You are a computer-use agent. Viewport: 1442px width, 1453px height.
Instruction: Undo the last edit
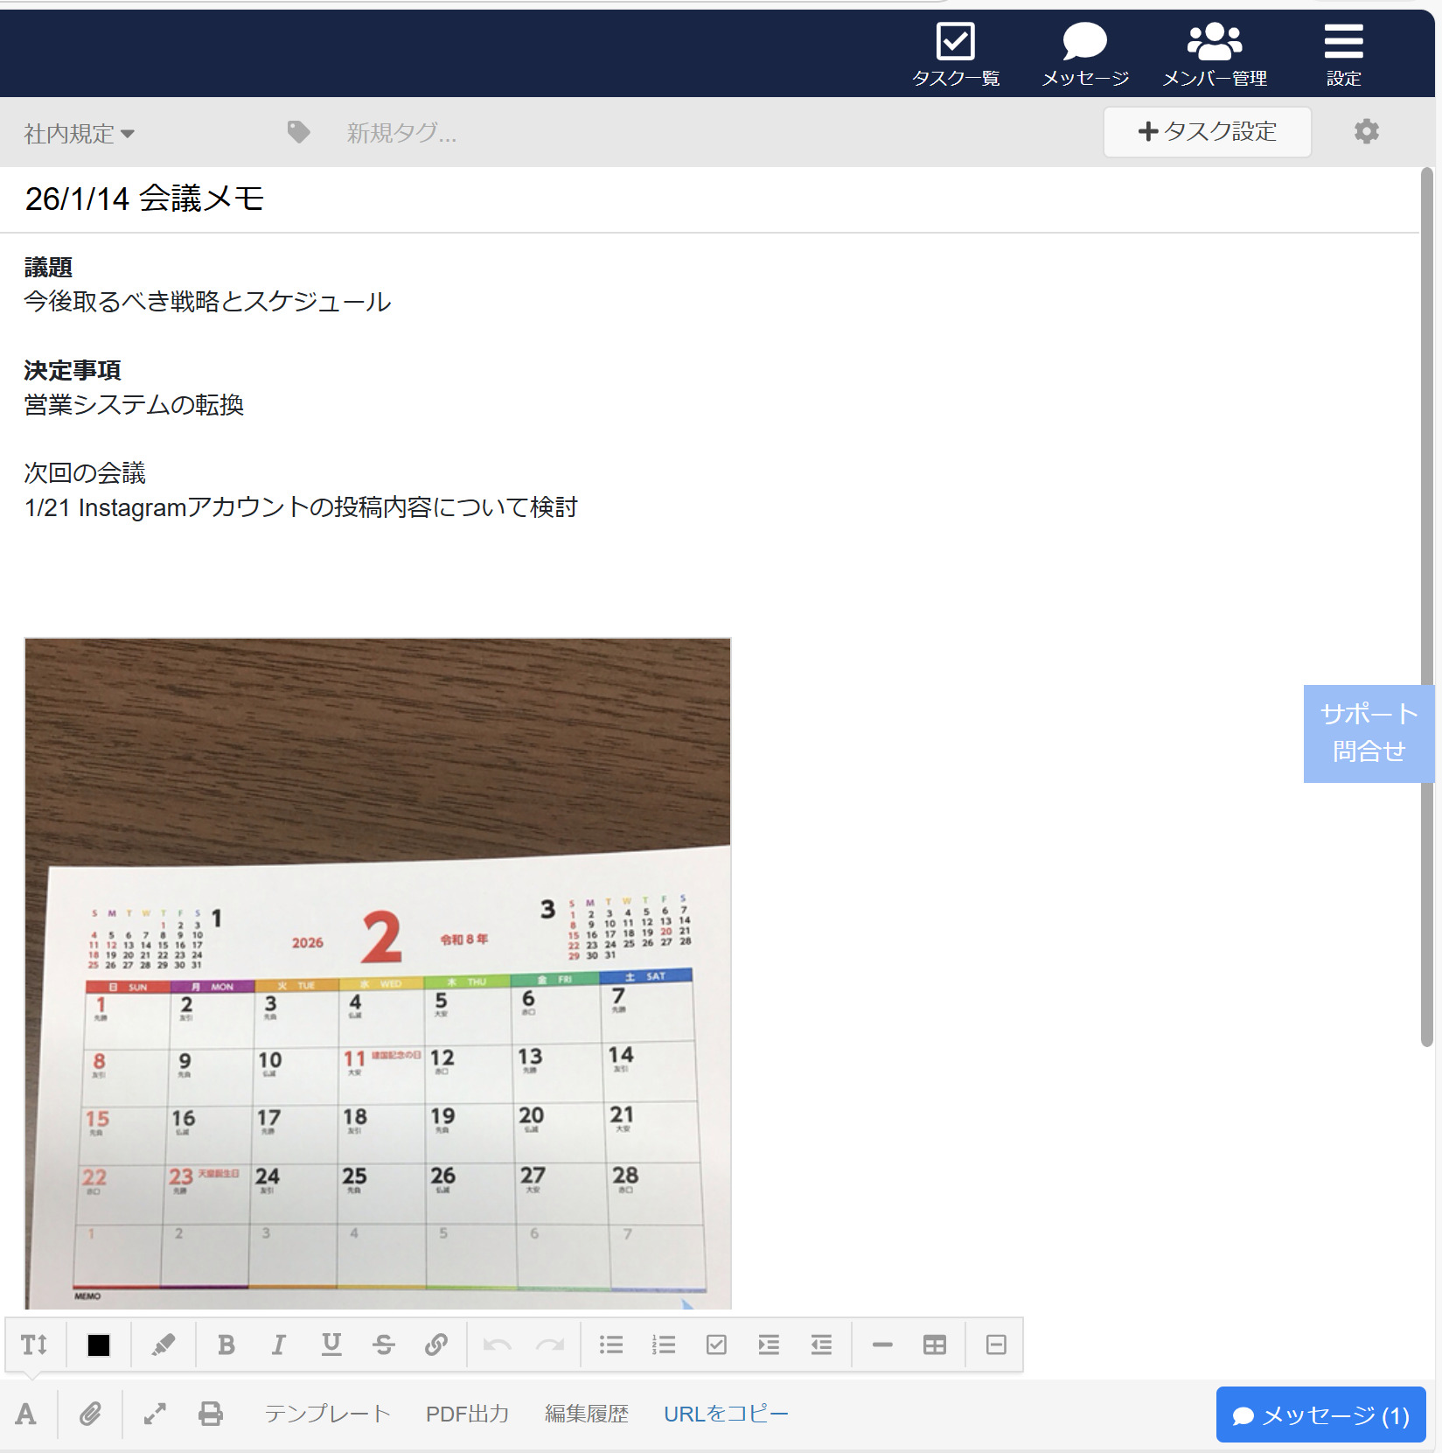tap(498, 1345)
